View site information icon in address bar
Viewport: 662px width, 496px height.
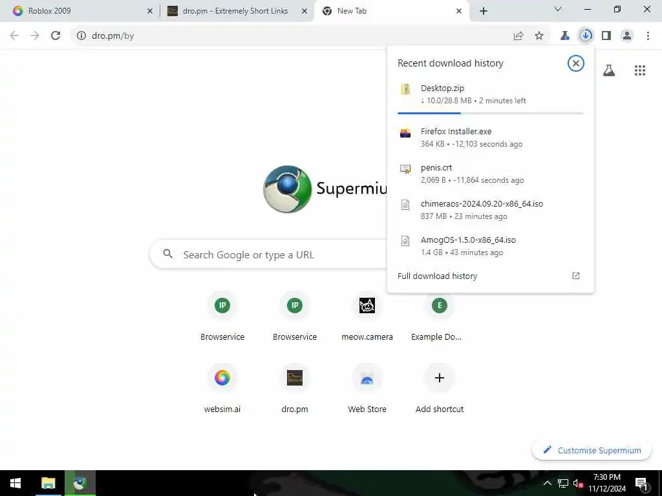click(x=81, y=36)
